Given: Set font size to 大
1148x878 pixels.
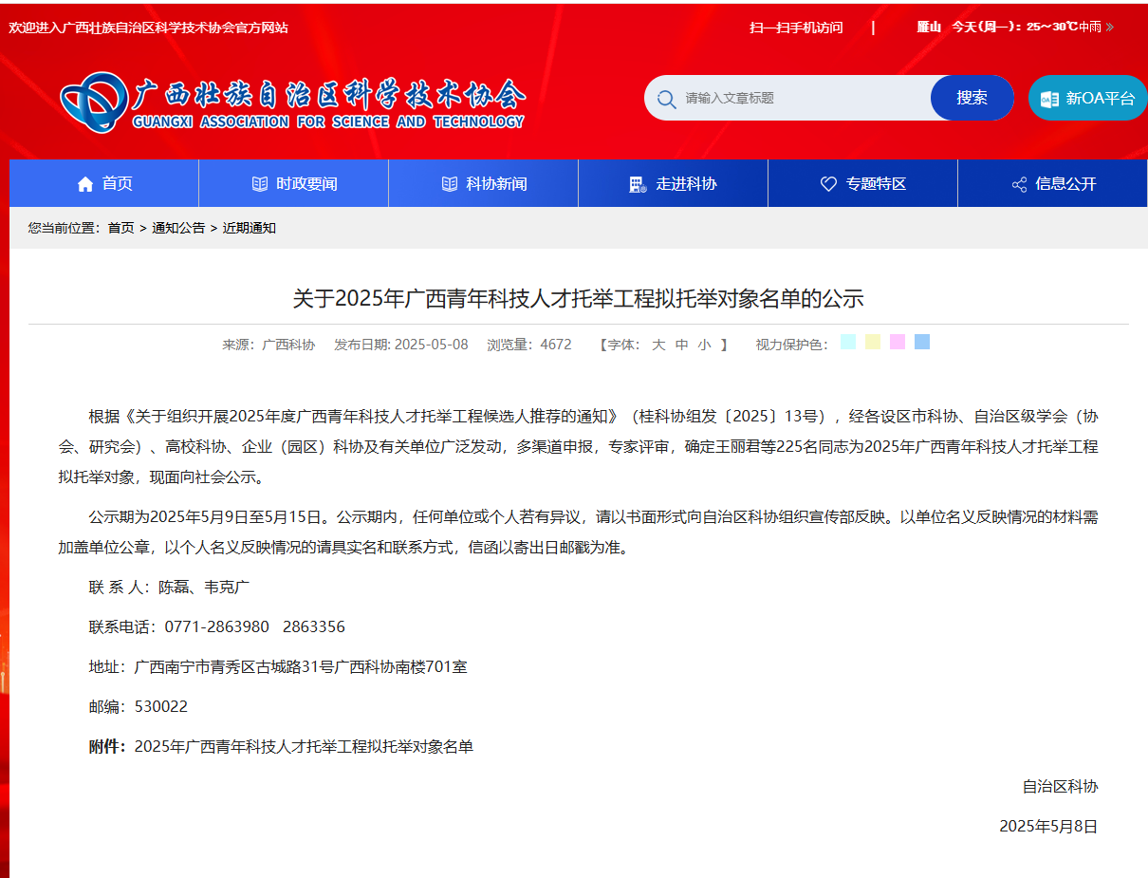Looking at the screenshot, I should 658,345.
